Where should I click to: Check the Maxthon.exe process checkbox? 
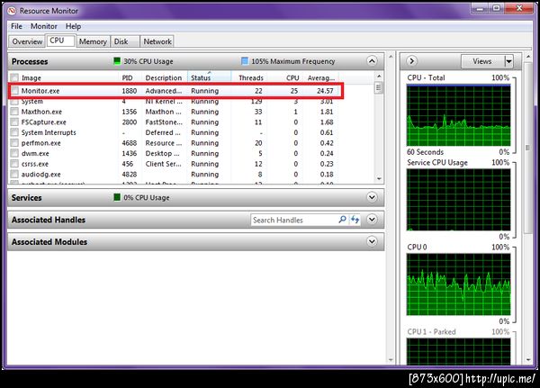coord(14,112)
